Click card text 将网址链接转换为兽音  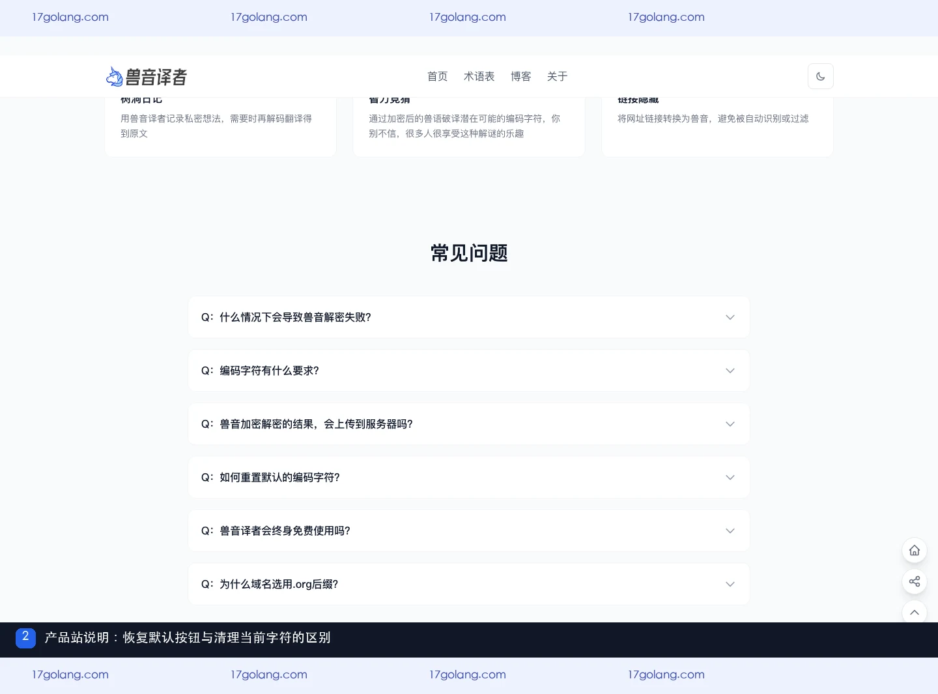tap(713, 118)
